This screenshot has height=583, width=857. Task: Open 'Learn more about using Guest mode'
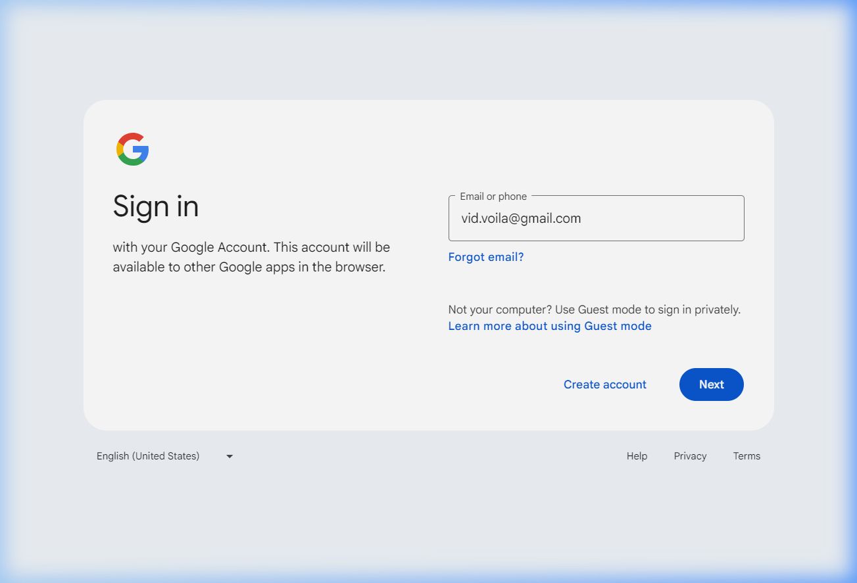pyautogui.click(x=550, y=326)
